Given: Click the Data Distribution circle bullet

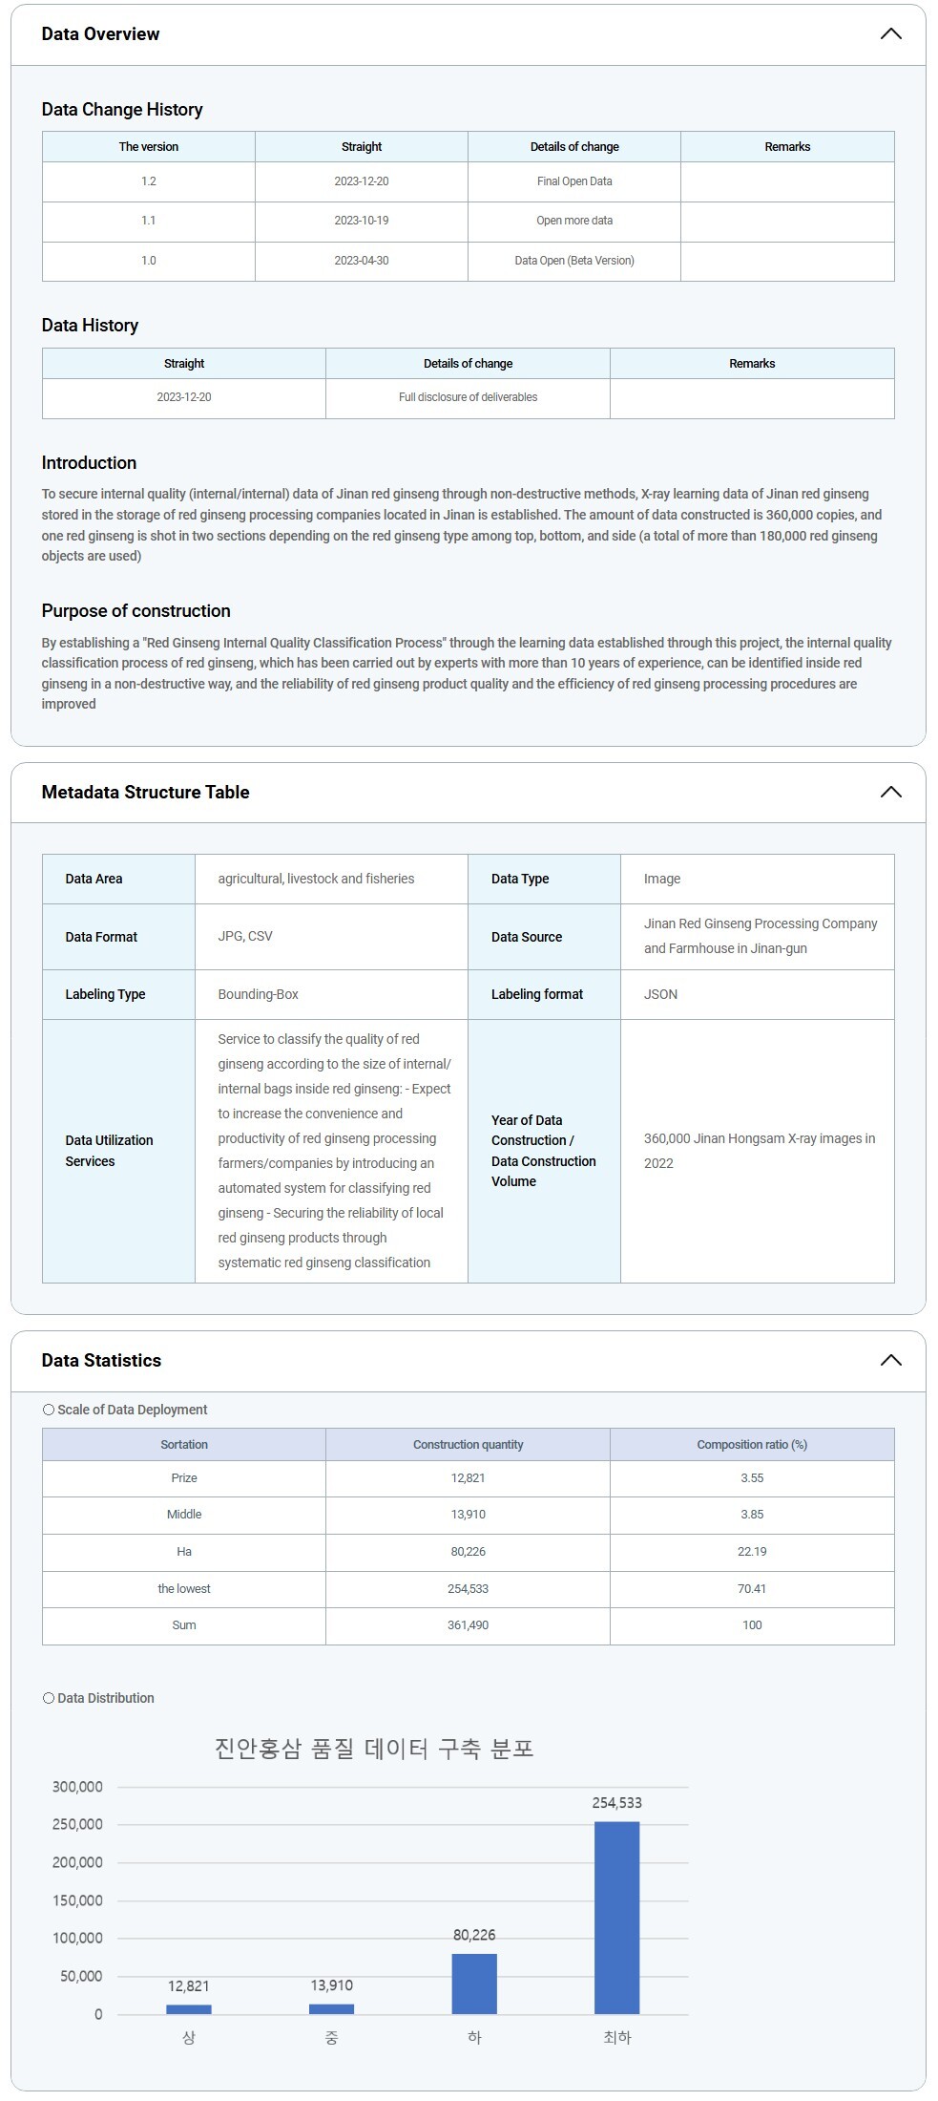Looking at the screenshot, I should click(x=49, y=1698).
